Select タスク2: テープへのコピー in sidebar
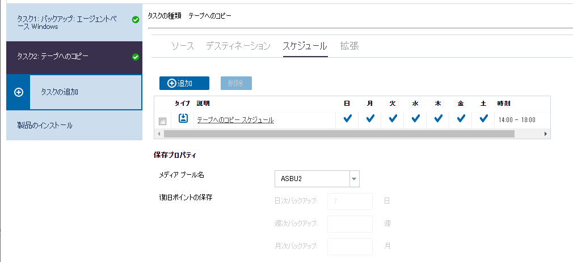Screen dimensions: 573x262 [74, 57]
